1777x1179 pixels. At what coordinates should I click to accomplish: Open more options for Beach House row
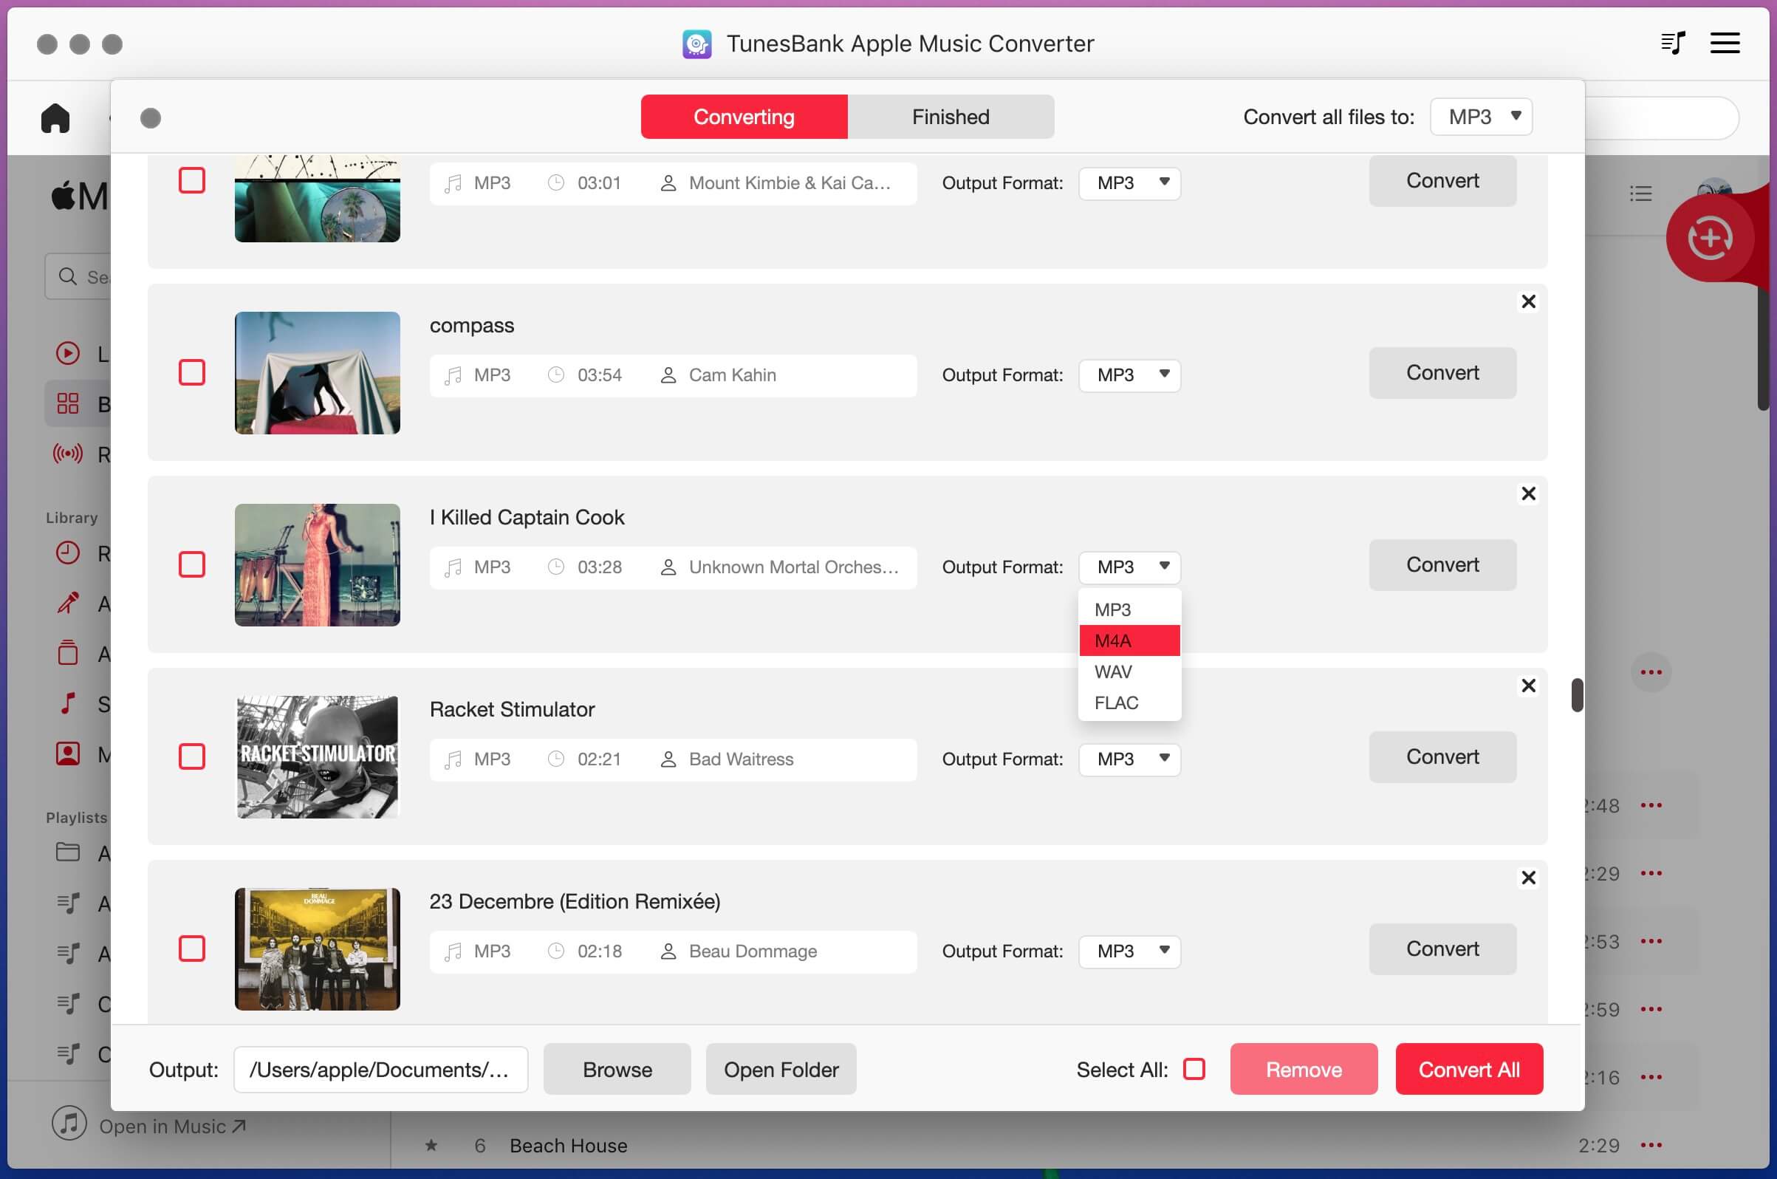coord(1651,1145)
